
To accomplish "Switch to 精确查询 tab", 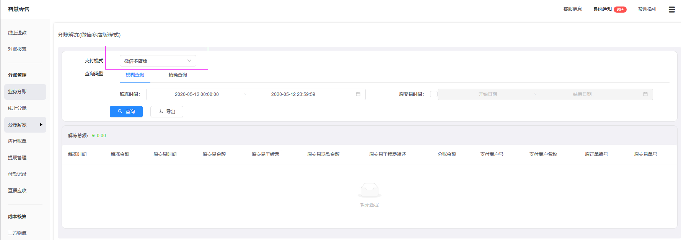I will (178, 75).
